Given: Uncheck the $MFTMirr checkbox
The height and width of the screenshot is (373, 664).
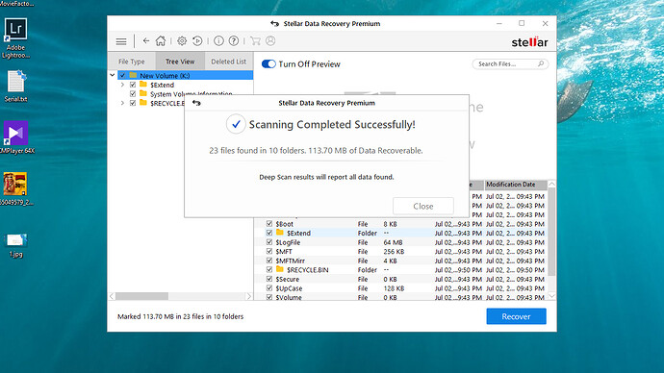Looking at the screenshot, I should click(269, 261).
